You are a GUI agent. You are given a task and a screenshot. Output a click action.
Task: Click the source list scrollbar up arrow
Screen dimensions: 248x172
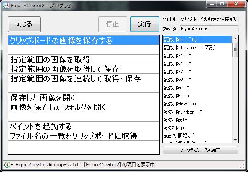click(235, 38)
